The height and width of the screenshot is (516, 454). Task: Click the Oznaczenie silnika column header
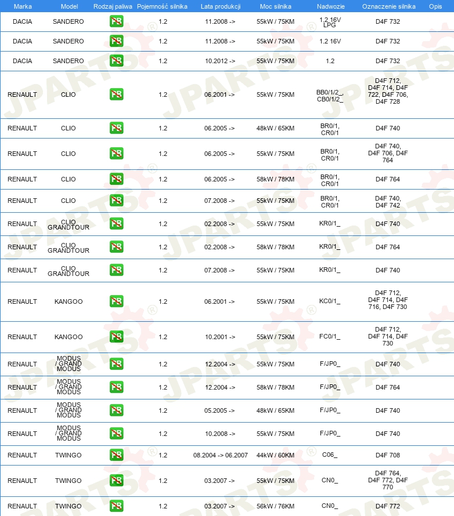tap(389, 6)
